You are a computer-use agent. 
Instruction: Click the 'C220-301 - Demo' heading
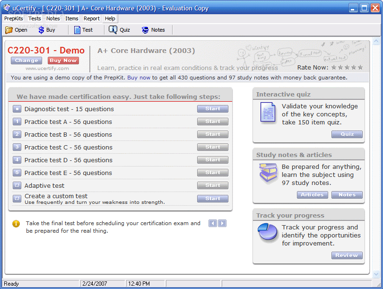[x=46, y=51]
